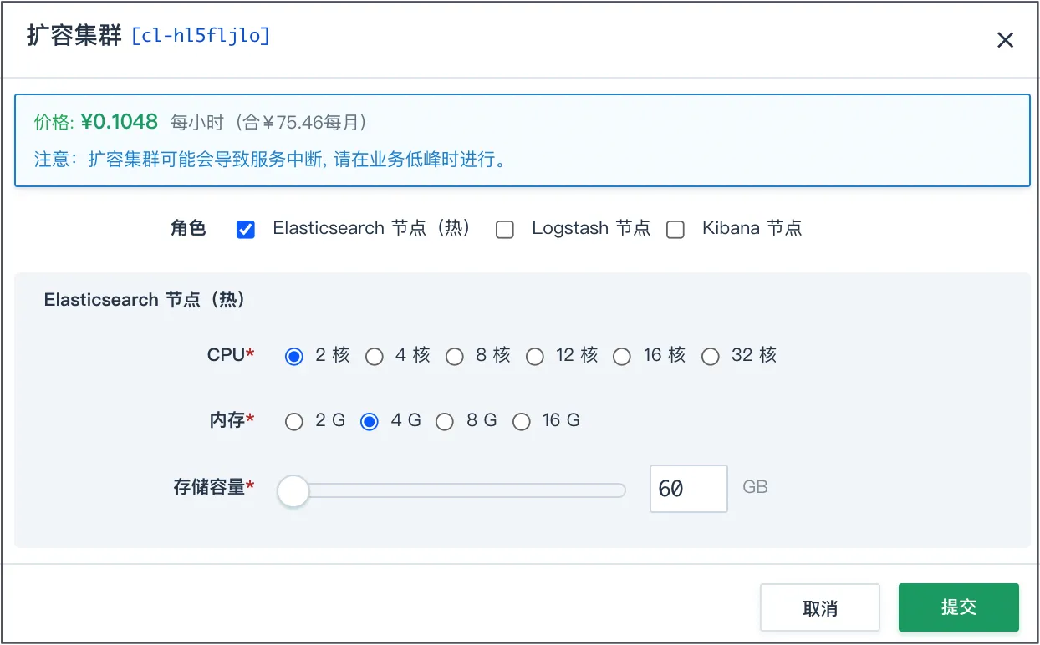Choose 2 G memory
The height and width of the screenshot is (645, 1040).
294,422
